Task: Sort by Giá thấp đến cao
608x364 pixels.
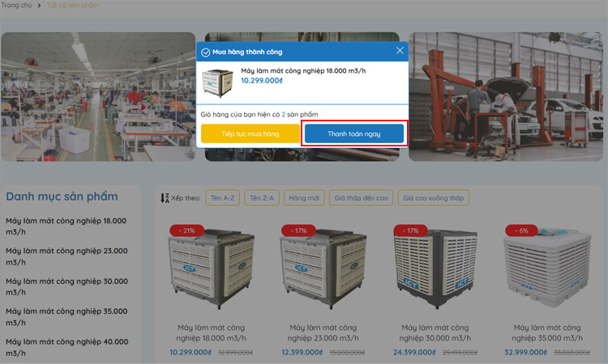Action: pyautogui.click(x=361, y=198)
